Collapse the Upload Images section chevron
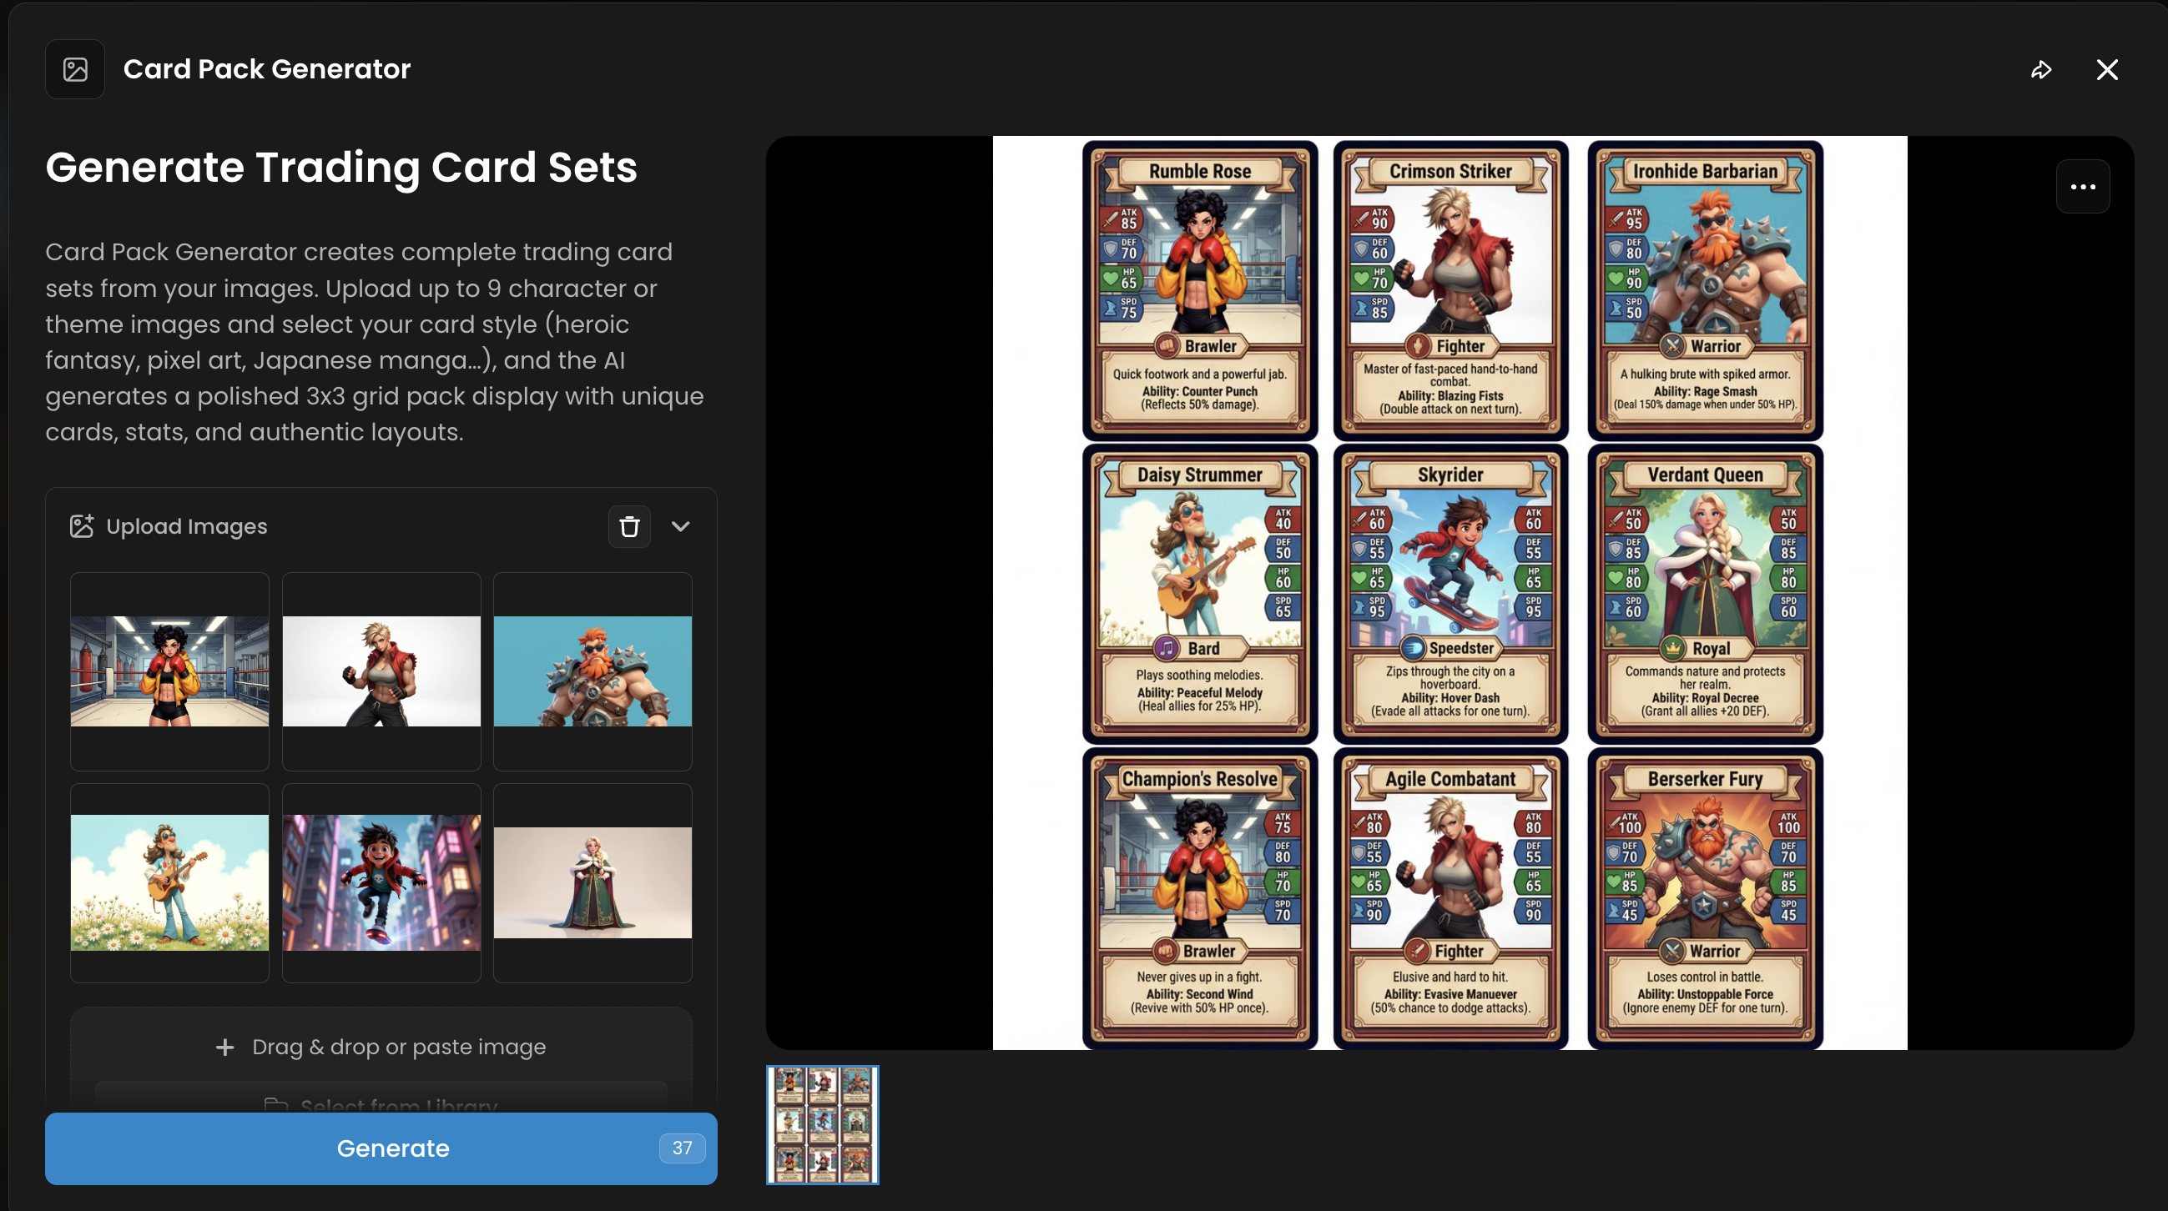This screenshot has width=2168, height=1211. click(681, 526)
